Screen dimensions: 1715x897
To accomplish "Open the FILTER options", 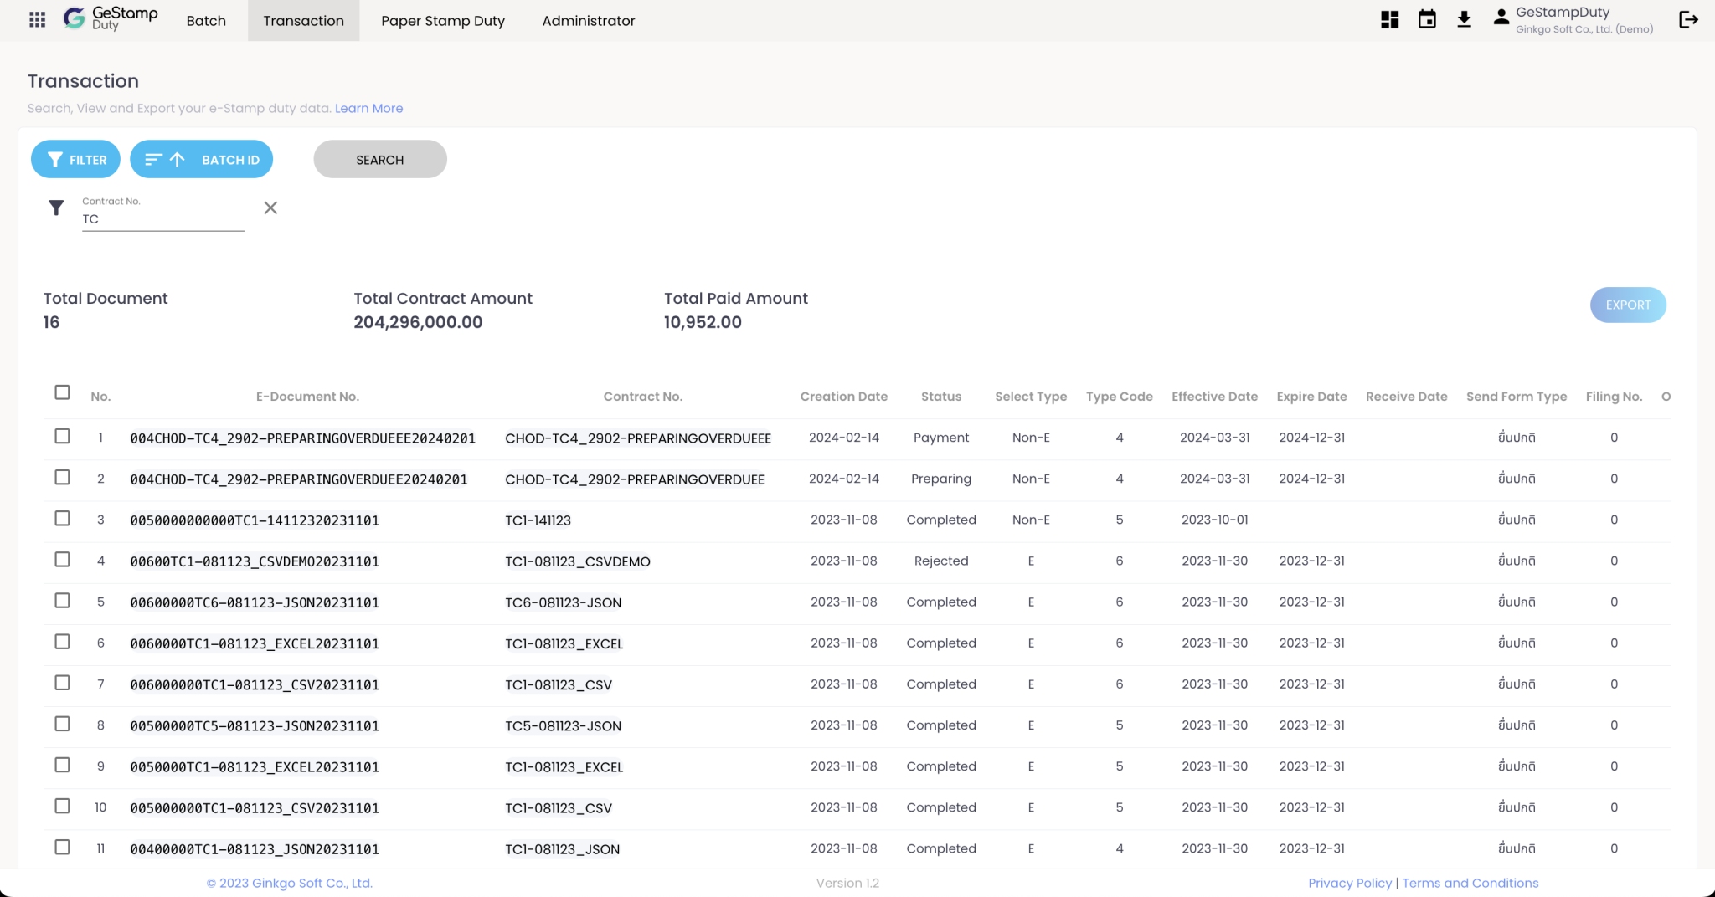I will click(x=75, y=159).
